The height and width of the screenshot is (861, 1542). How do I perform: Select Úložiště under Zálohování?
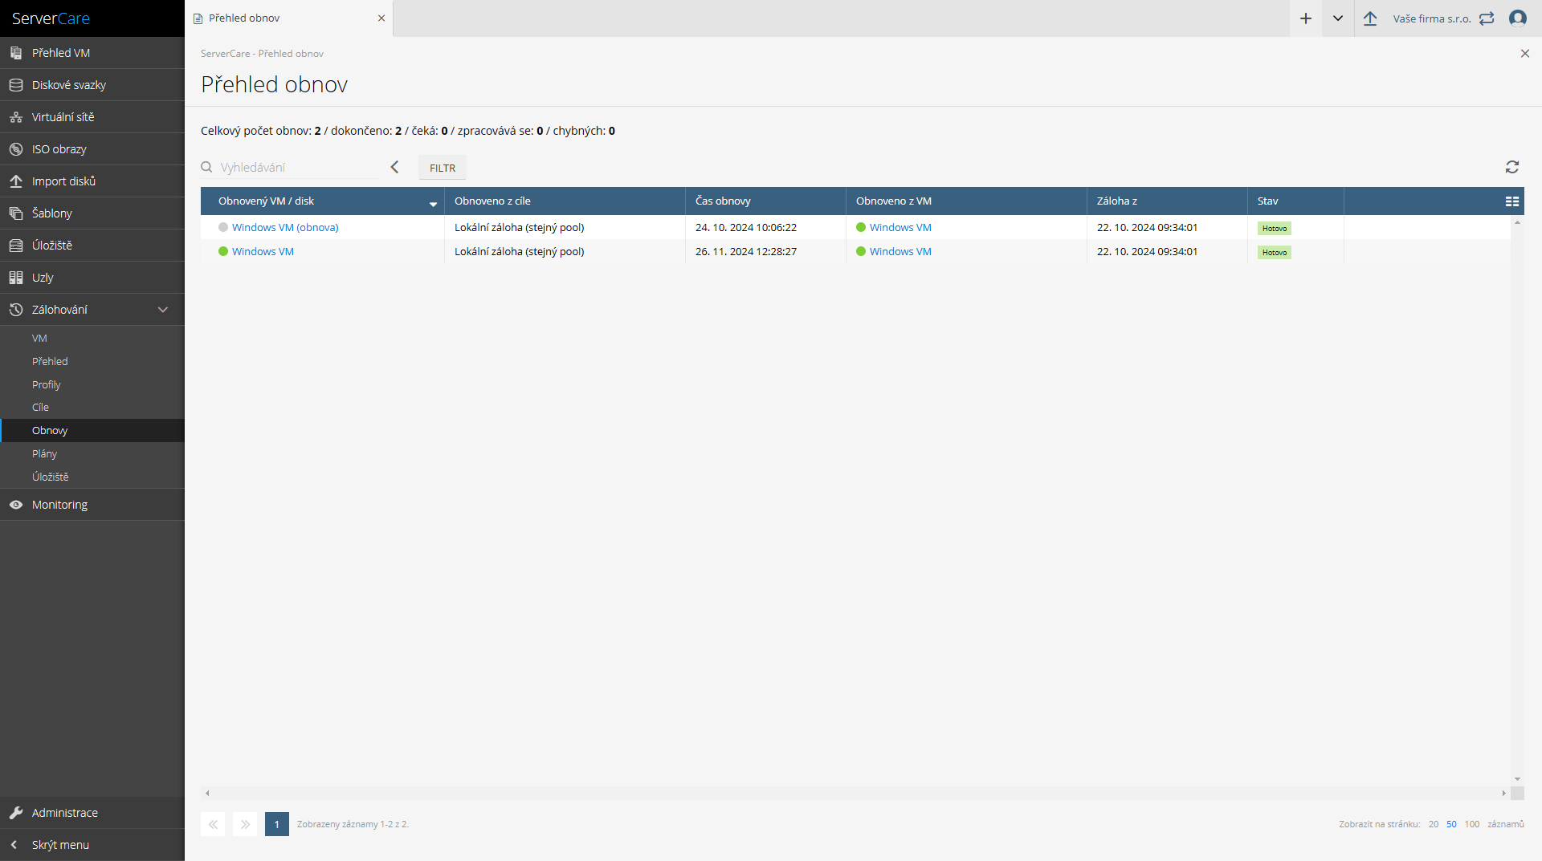pyautogui.click(x=92, y=477)
